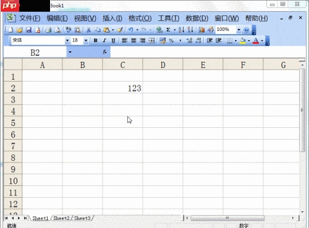Open the font name dropdown

point(67,41)
